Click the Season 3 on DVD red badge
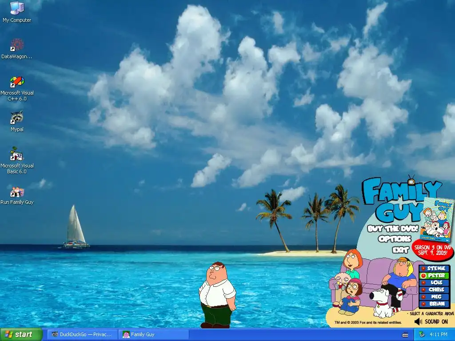455x341 pixels. pyautogui.click(x=433, y=250)
